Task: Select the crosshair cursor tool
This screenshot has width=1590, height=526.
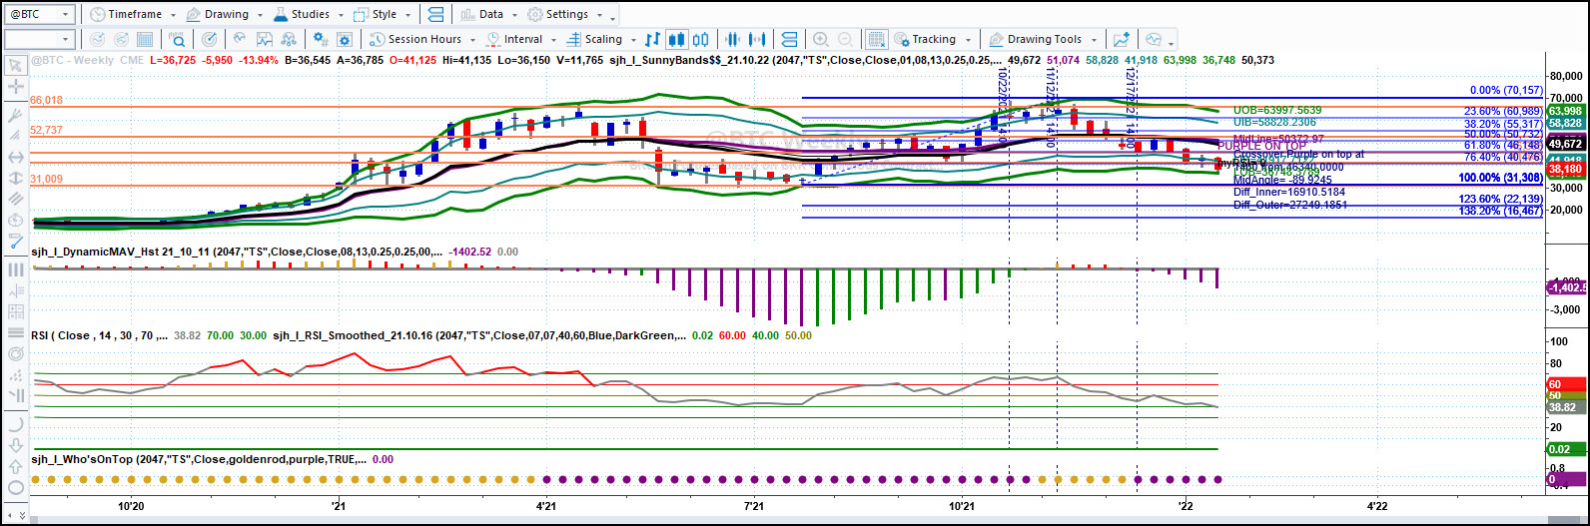Action: [x=16, y=87]
